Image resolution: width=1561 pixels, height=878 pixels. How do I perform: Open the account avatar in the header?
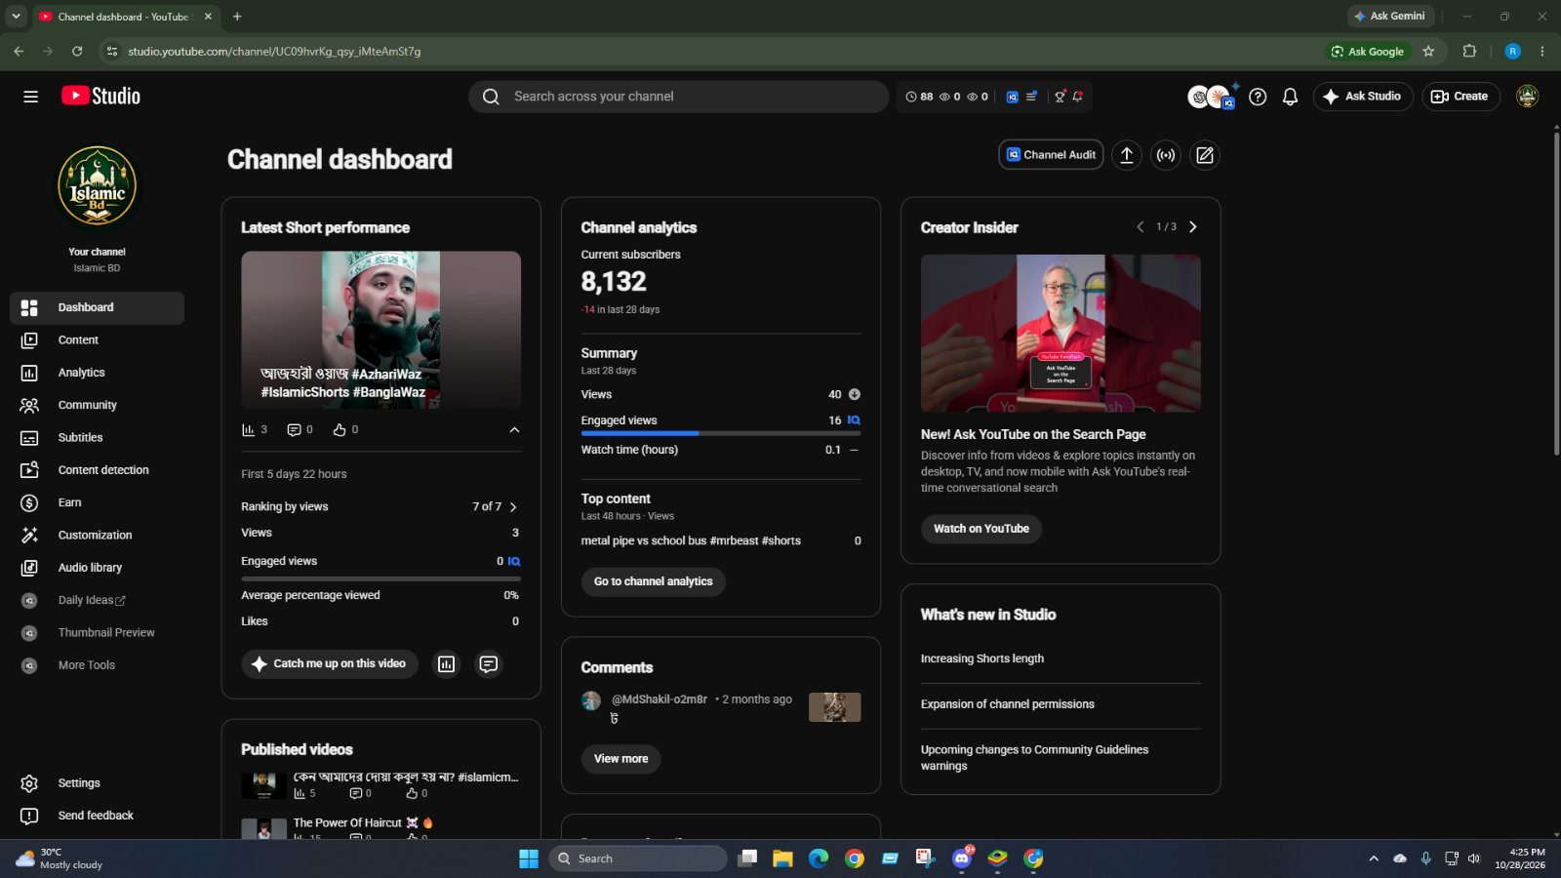[x=1527, y=96]
